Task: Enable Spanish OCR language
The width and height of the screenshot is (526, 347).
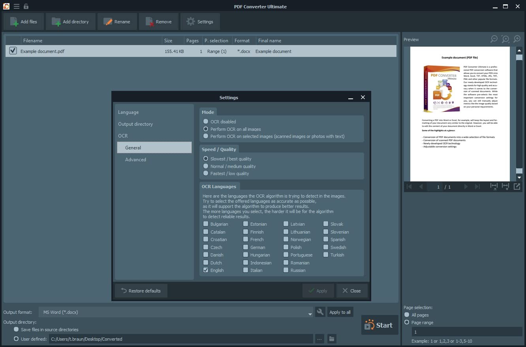Action: pyautogui.click(x=326, y=239)
